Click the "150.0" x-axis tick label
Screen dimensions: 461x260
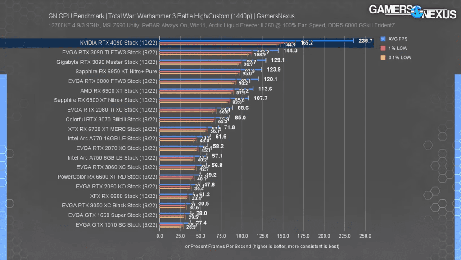click(x=283, y=236)
